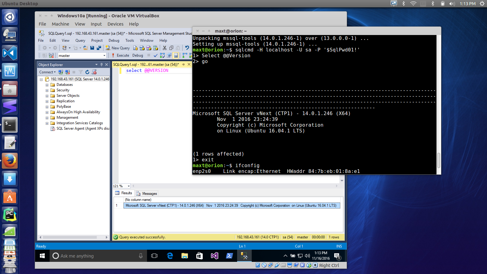Open the VirtualBox Devices menu
This screenshot has width=487, height=274.
[115, 24]
